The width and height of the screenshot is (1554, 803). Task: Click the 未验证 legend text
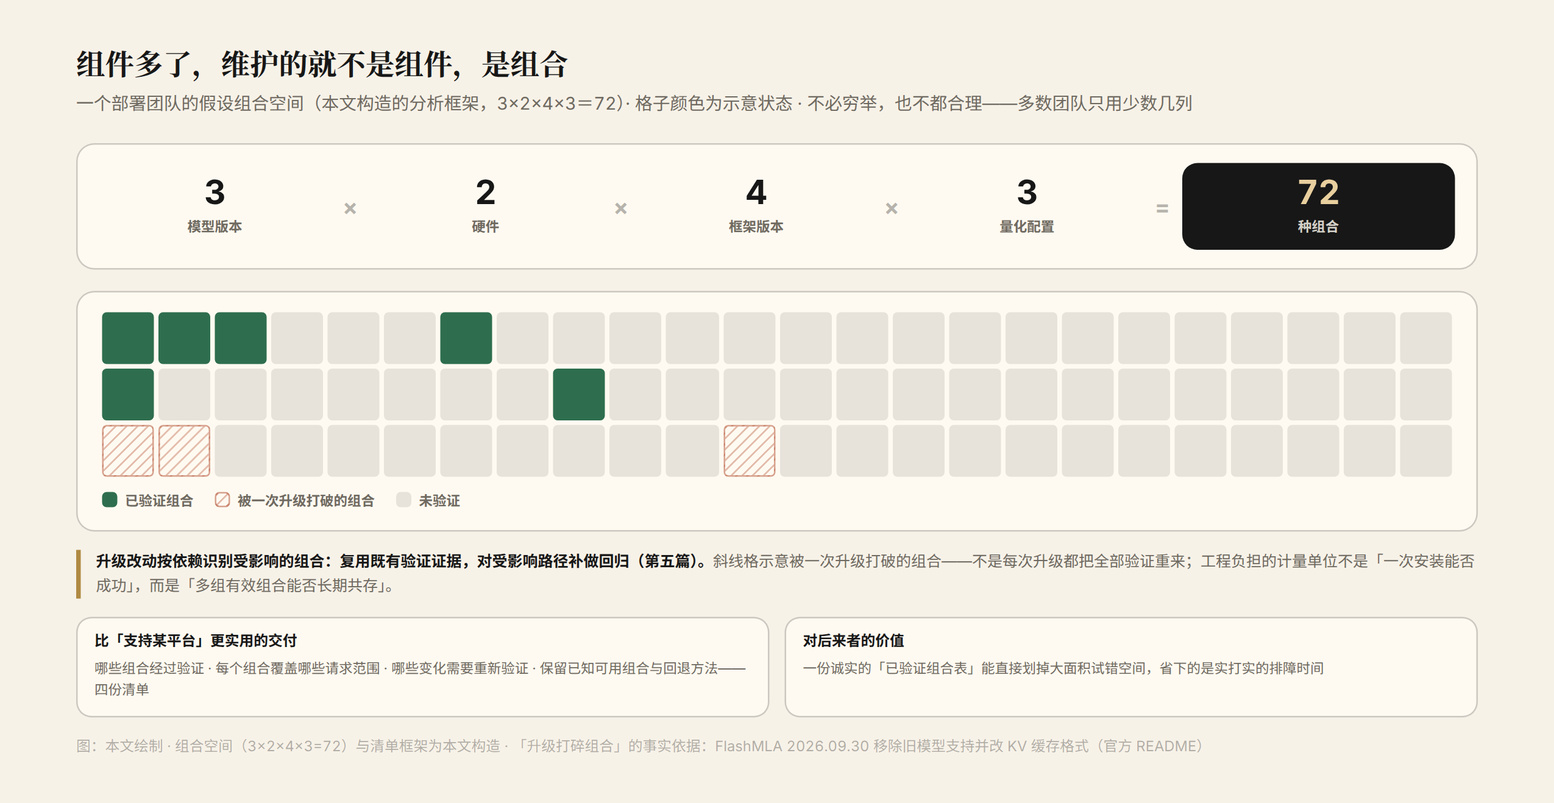point(439,501)
